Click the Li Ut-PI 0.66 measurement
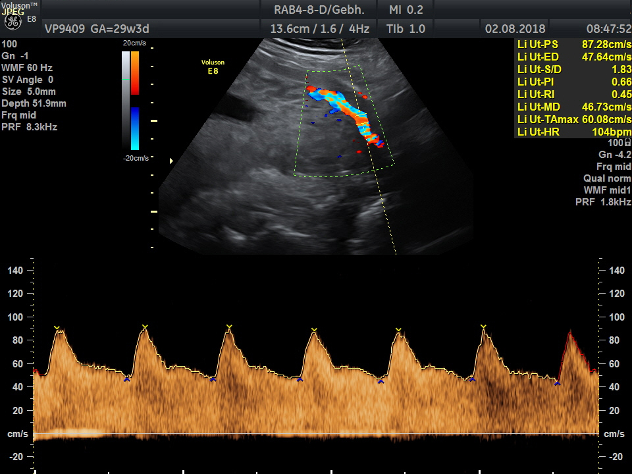 click(x=574, y=82)
